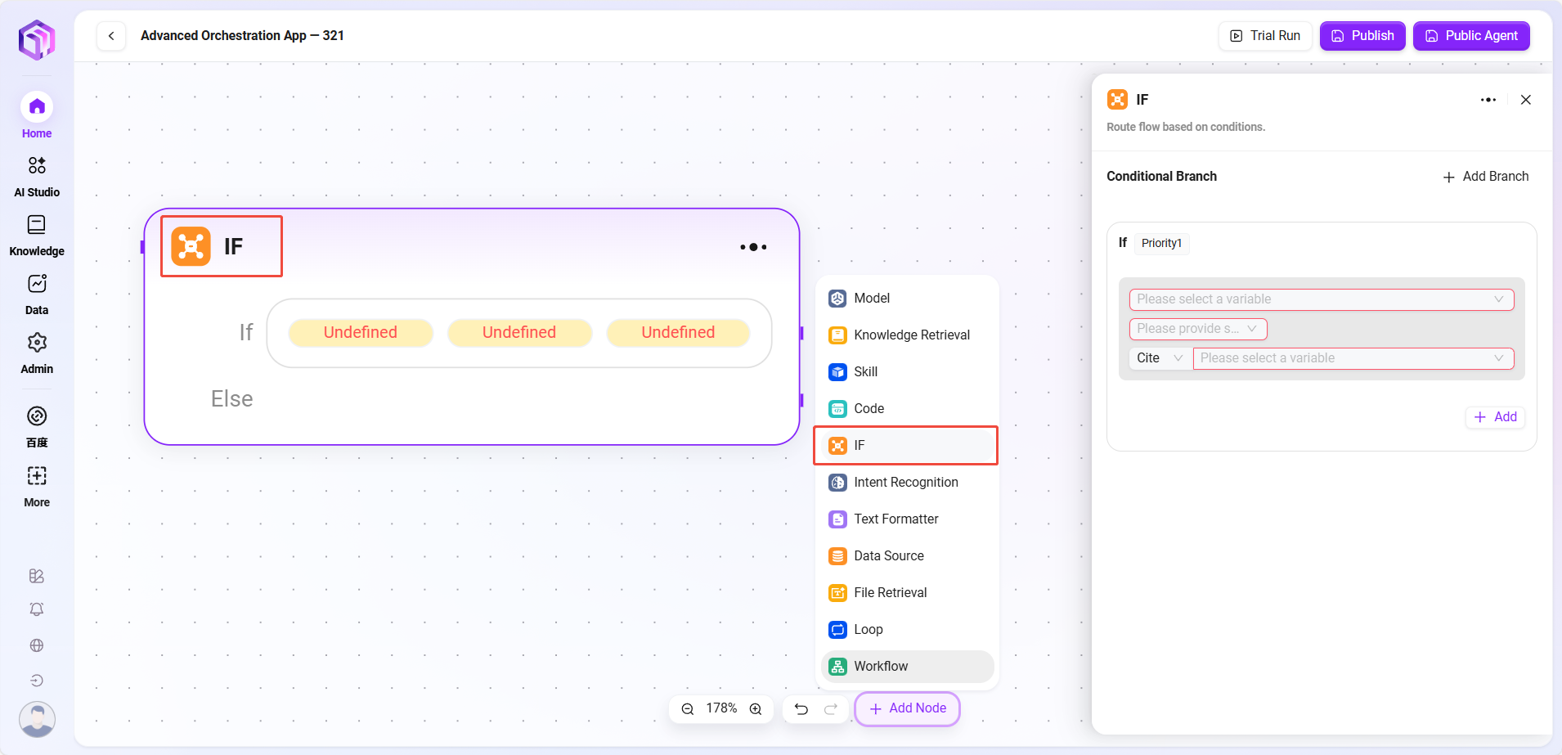
Task: Open the Knowledge section in sidebar
Action: [x=37, y=235]
